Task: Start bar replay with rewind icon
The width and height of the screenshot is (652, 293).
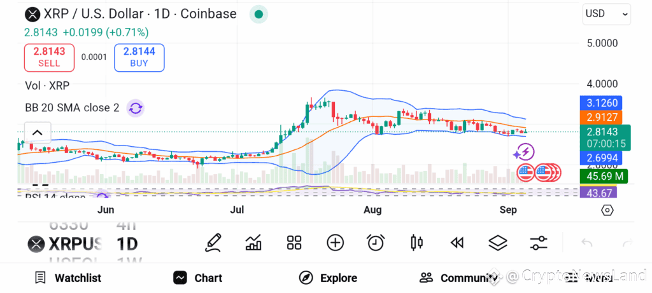Action: pos(457,243)
